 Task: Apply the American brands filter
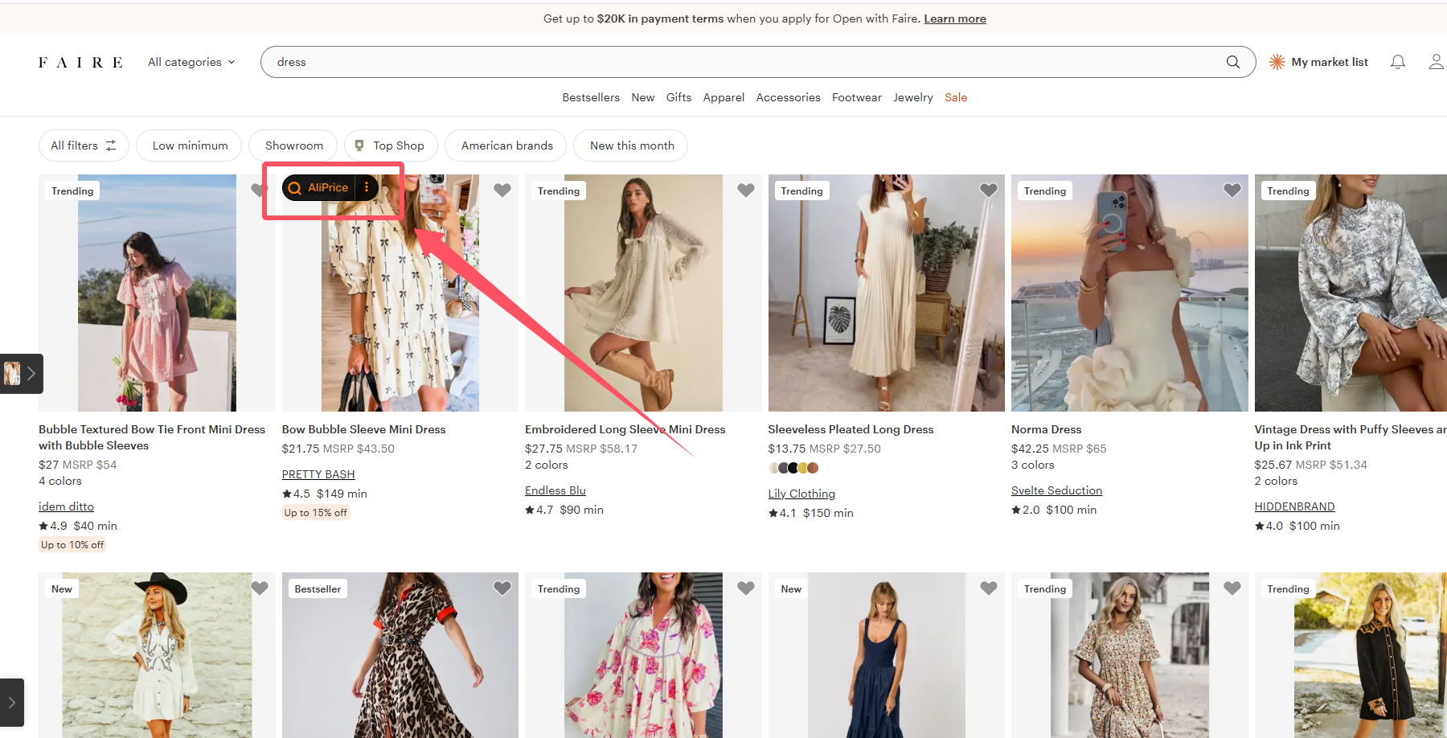click(506, 146)
